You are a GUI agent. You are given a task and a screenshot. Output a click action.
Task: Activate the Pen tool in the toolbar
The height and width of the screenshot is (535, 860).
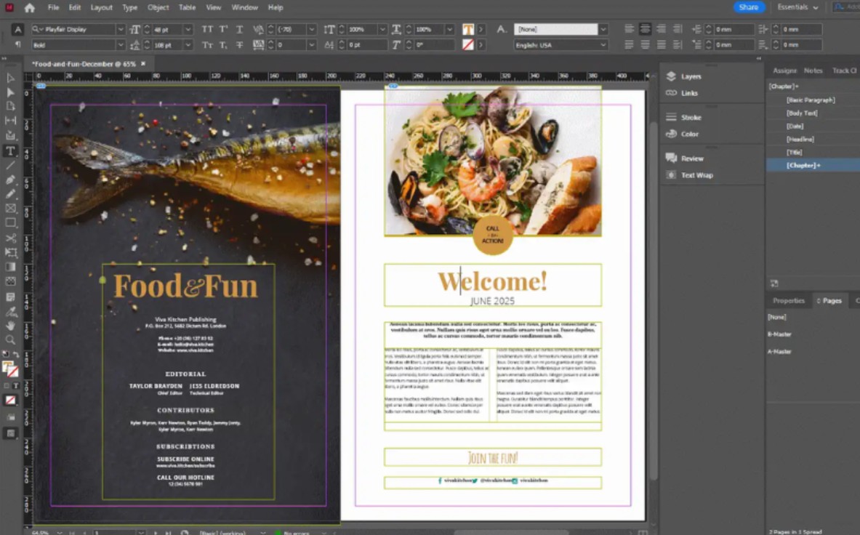(10, 180)
